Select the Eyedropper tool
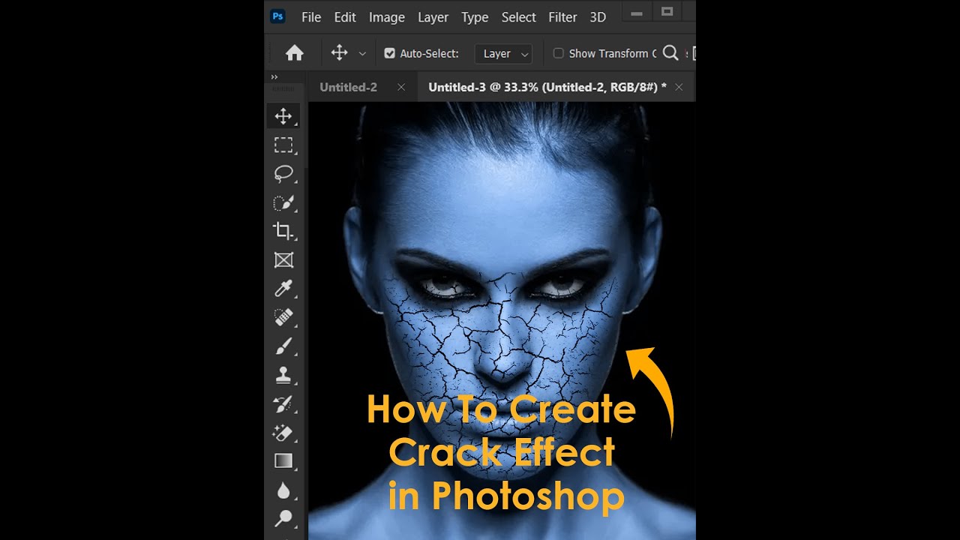960x540 pixels. click(283, 289)
